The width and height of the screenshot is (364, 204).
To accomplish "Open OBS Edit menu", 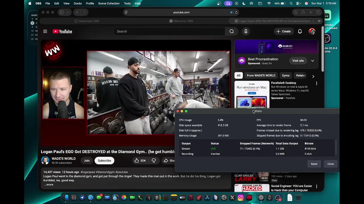I will coord(57,3).
